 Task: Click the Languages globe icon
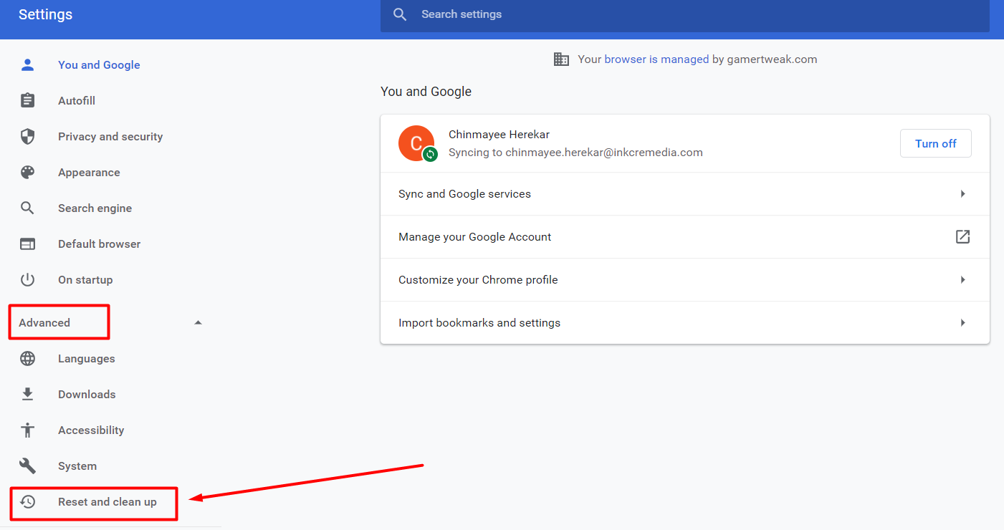coord(27,359)
